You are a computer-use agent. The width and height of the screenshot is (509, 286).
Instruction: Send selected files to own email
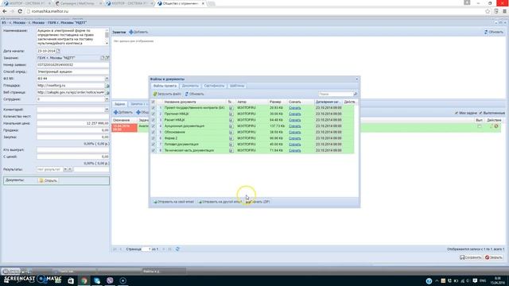pyautogui.click(x=173, y=202)
